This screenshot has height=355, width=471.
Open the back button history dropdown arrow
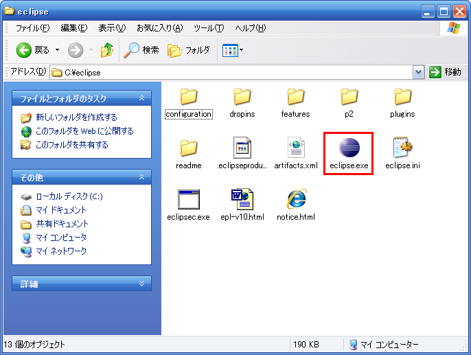pos(57,50)
